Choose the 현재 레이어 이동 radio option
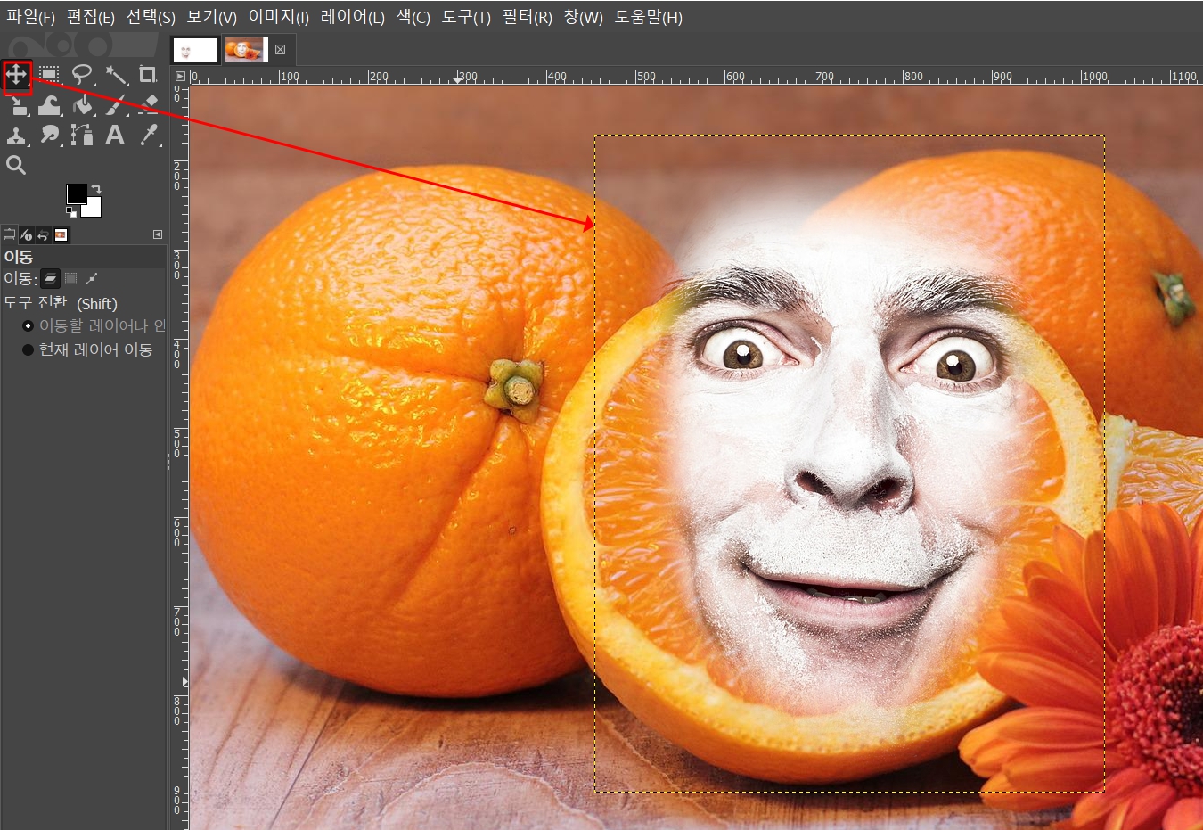The image size is (1203, 830). click(87, 349)
